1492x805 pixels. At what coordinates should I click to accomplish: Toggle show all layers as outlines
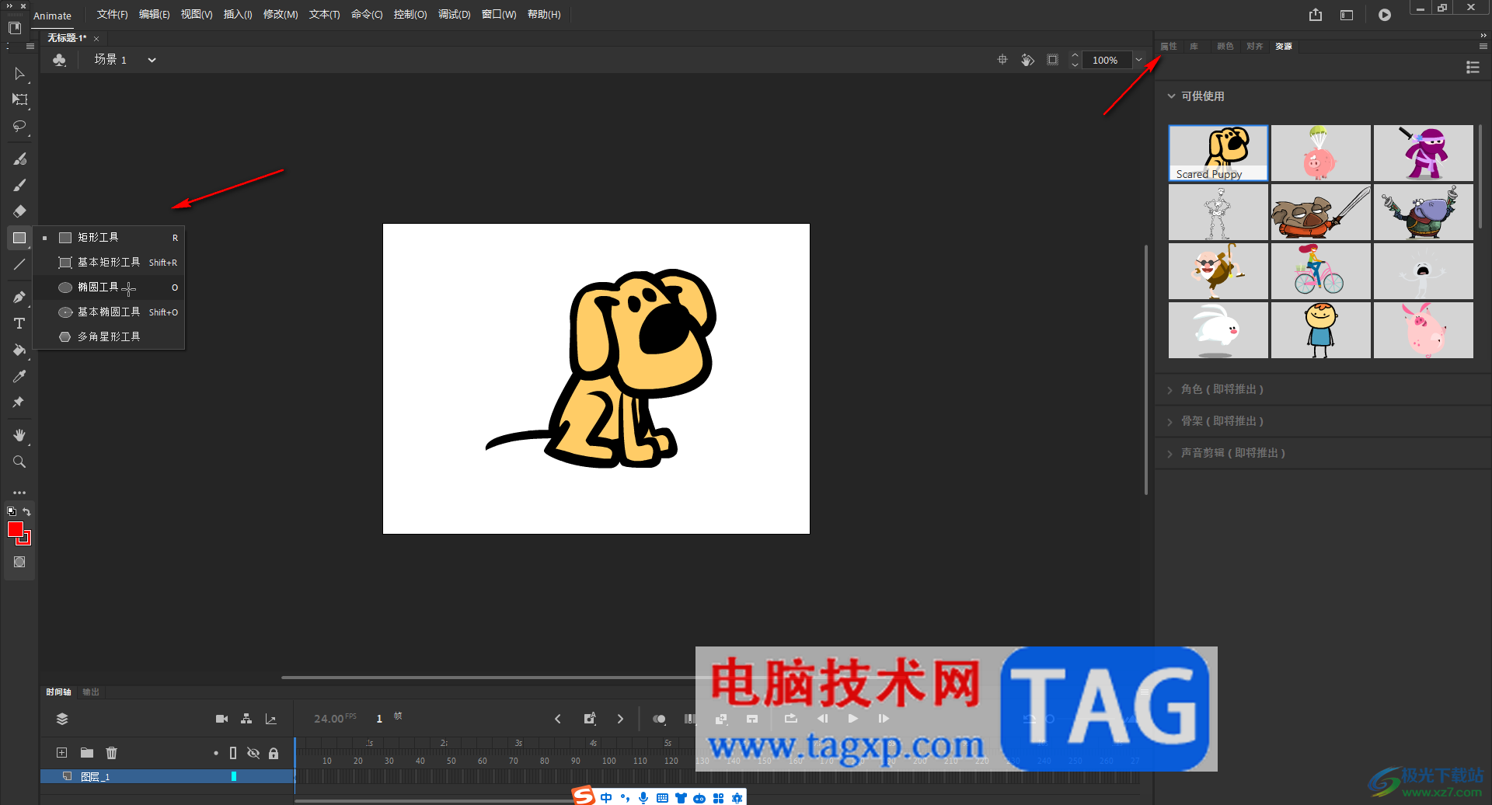click(233, 753)
